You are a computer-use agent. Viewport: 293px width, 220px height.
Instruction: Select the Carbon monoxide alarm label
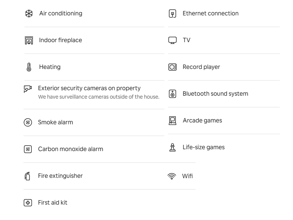tap(70, 149)
